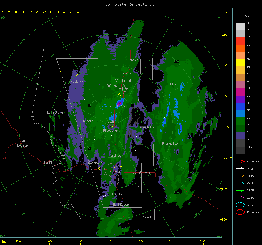Click the km unit label at top right
Image resolution: width=262 pixels, height=245 pixels.
click(228, 12)
